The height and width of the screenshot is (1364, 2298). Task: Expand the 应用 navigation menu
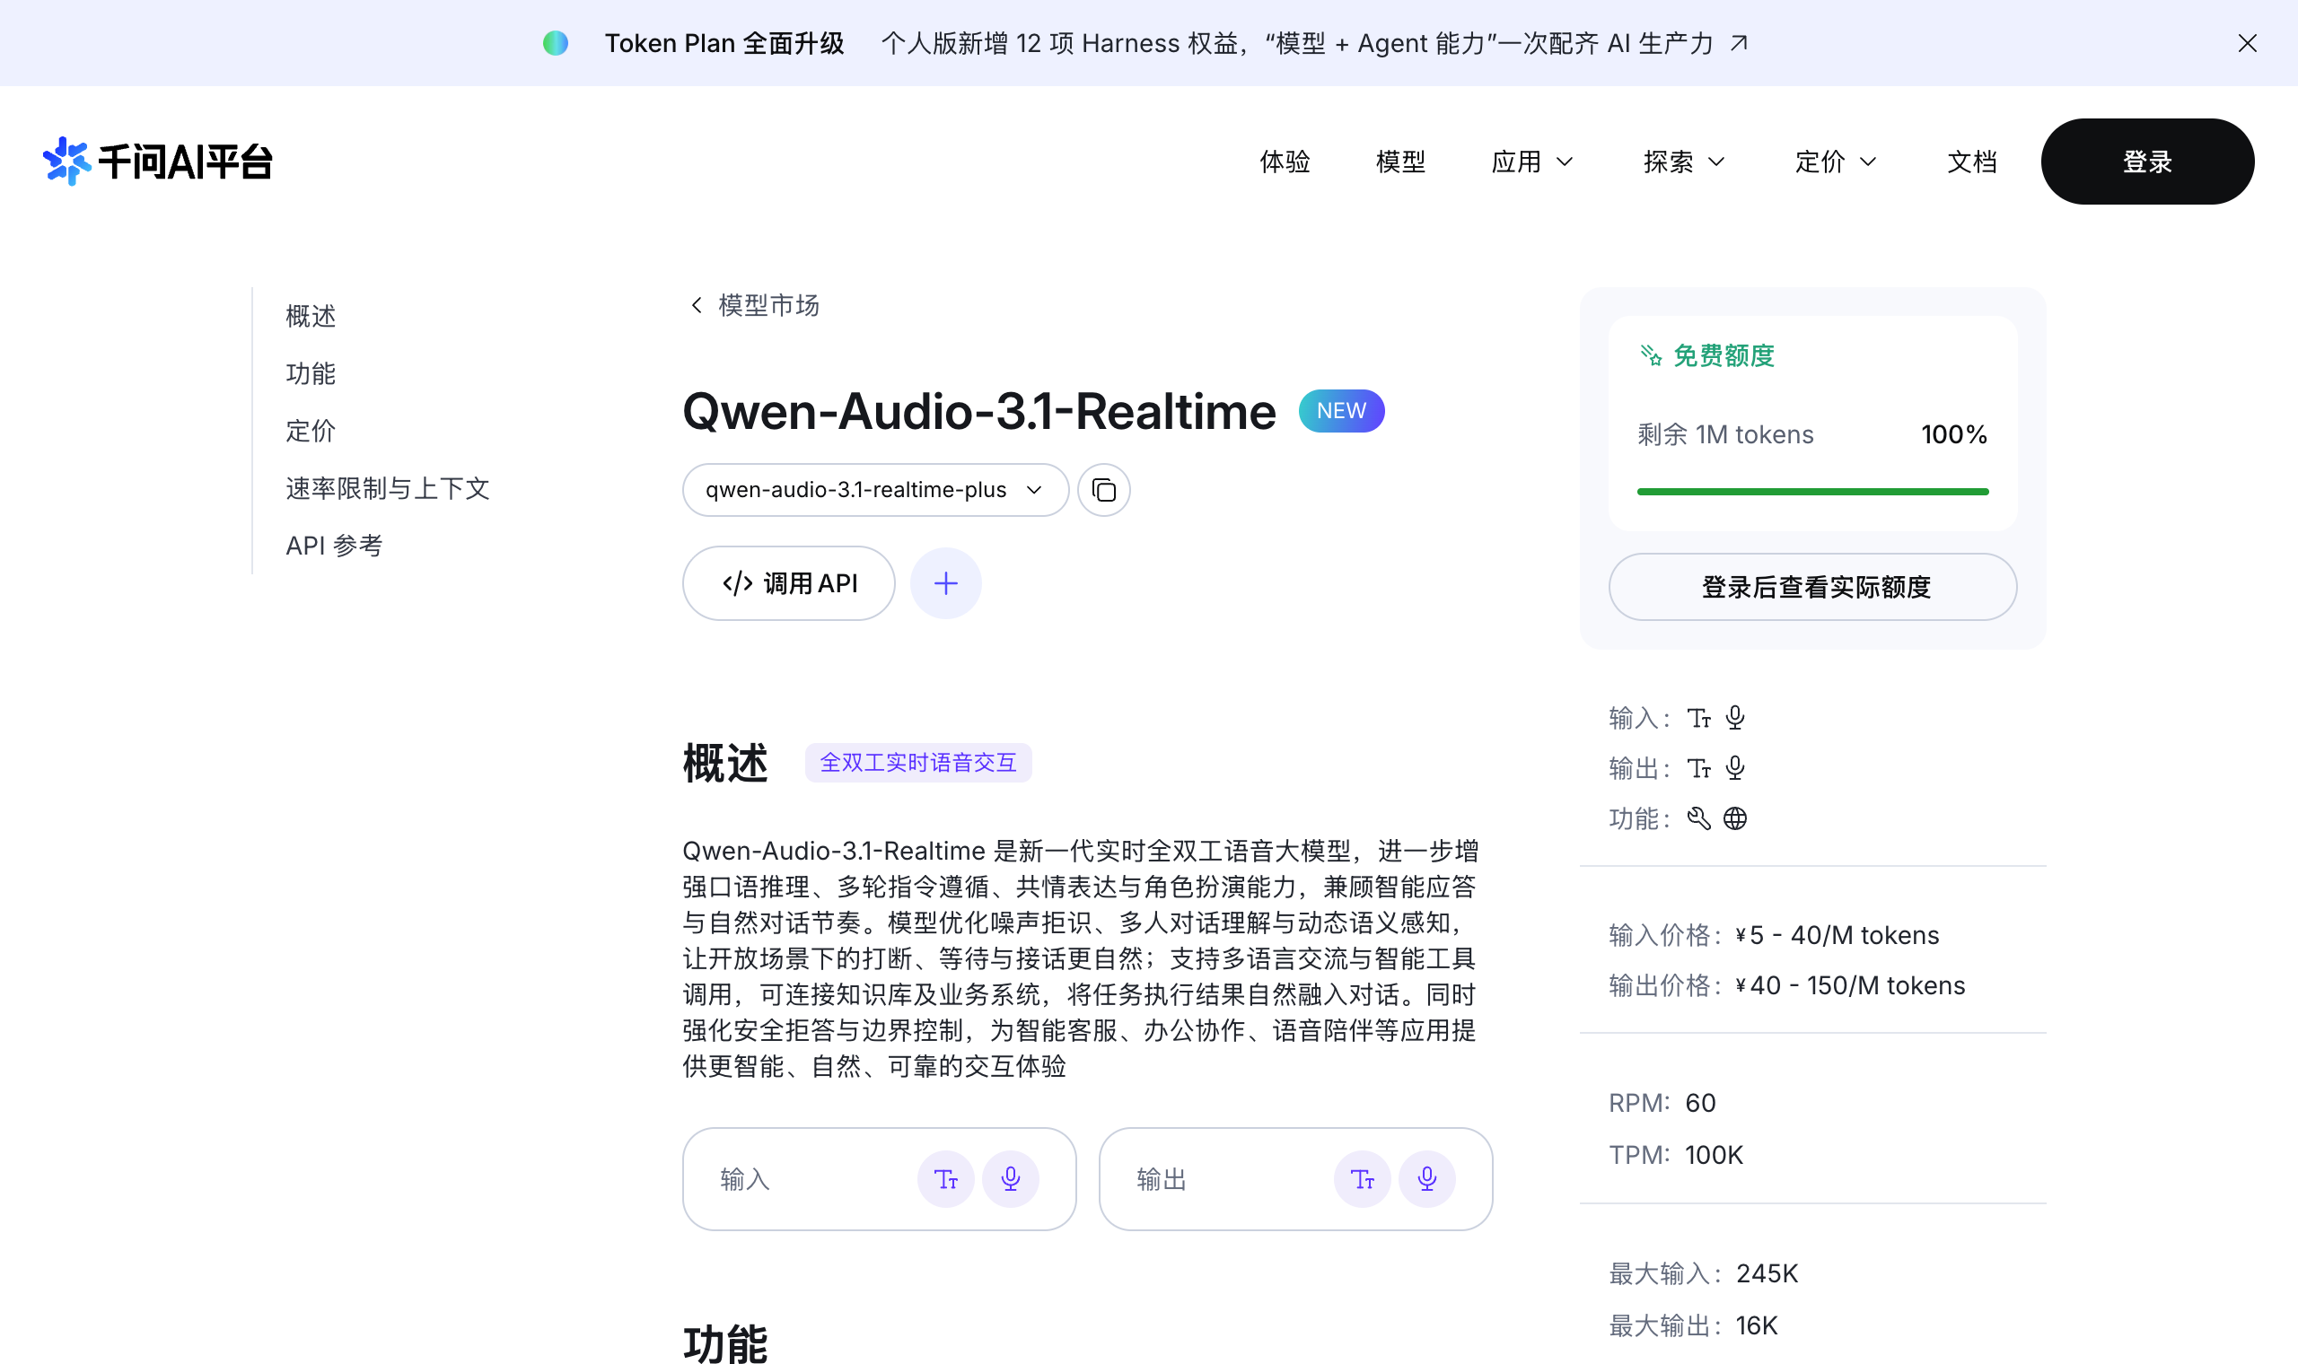tap(1531, 162)
